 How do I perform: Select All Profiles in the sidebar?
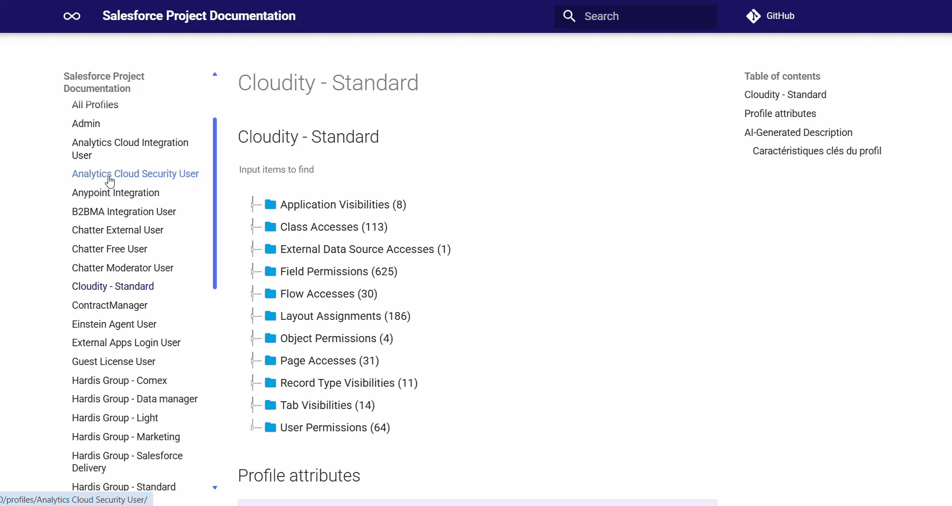(95, 105)
